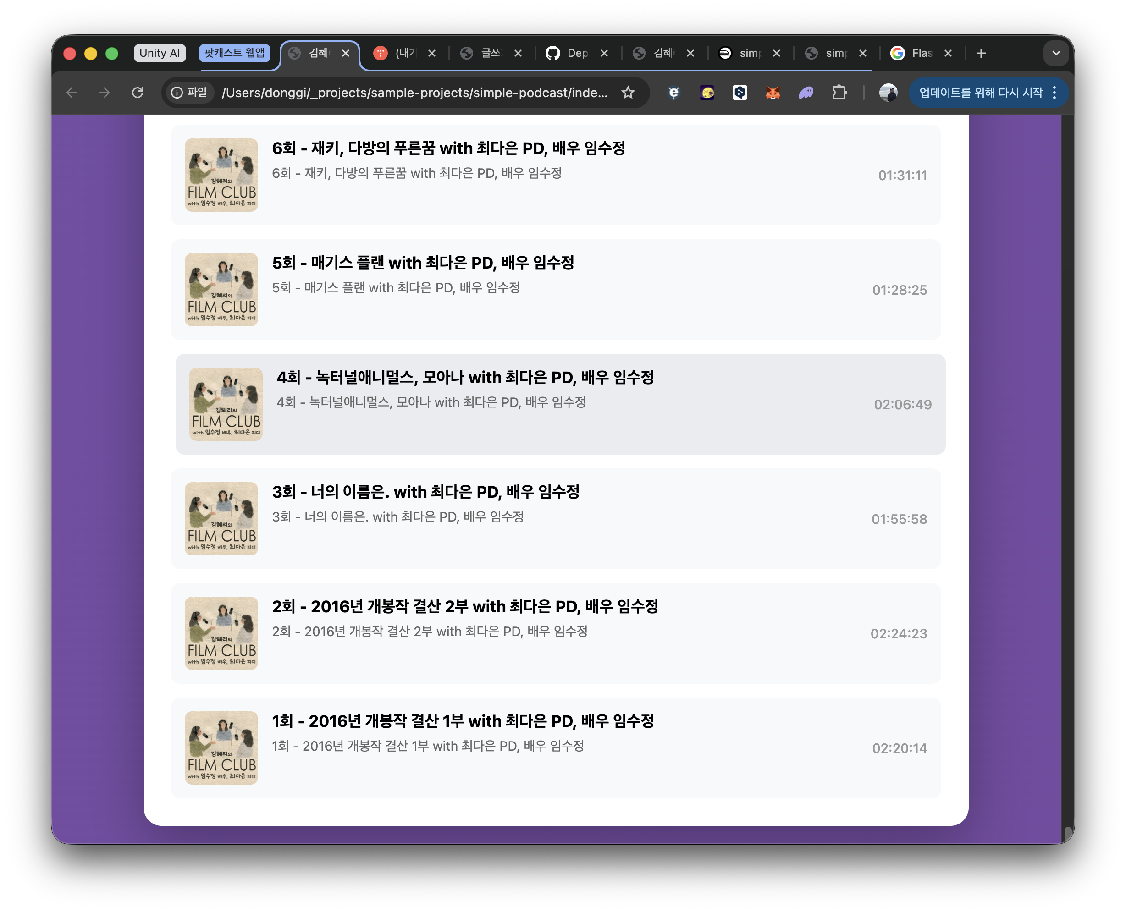Click the 1회 episode Film Club thumbnail
Viewport: 1126px width, 912px height.
pyautogui.click(x=221, y=747)
